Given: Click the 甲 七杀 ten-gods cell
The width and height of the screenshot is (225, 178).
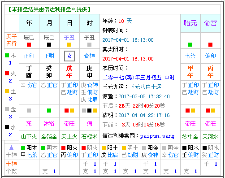Looking at the screenshot, I should point(29,155).
